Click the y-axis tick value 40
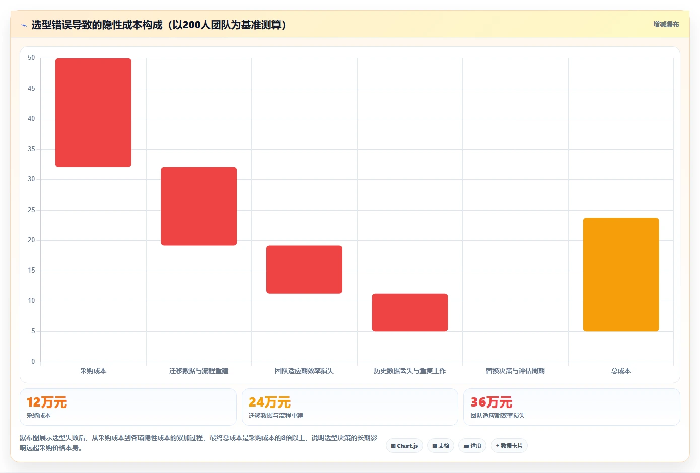This screenshot has width=700, height=473. click(x=31, y=119)
